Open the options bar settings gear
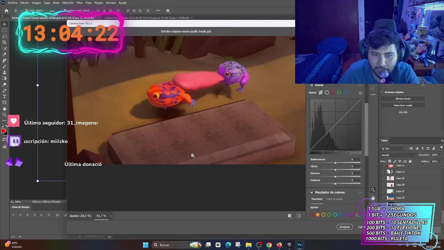This screenshot has width=444, height=250. coord(168,11)
